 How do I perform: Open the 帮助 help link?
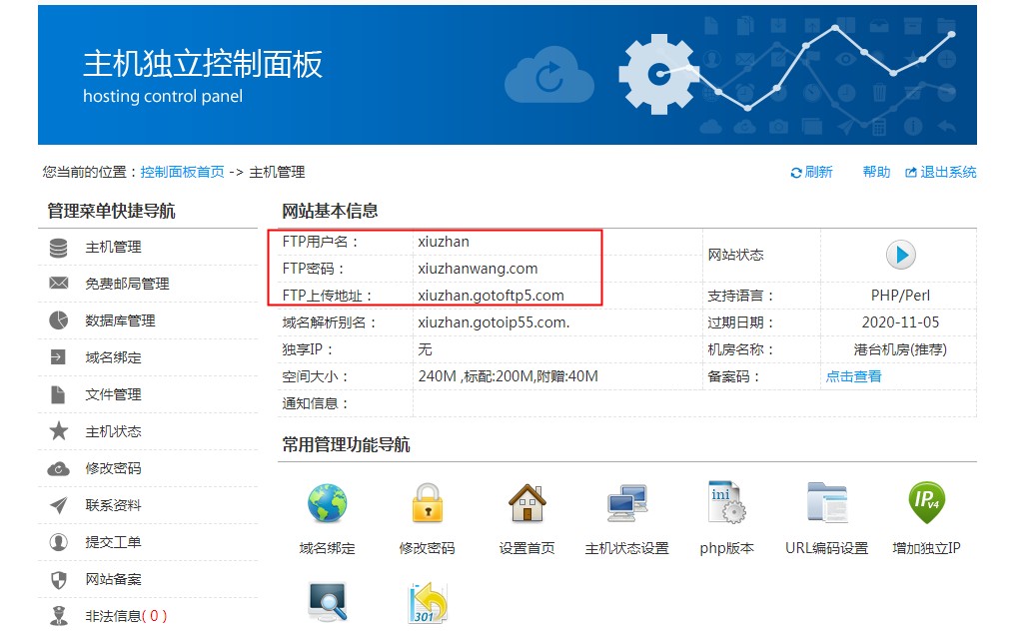click(876, 172)
